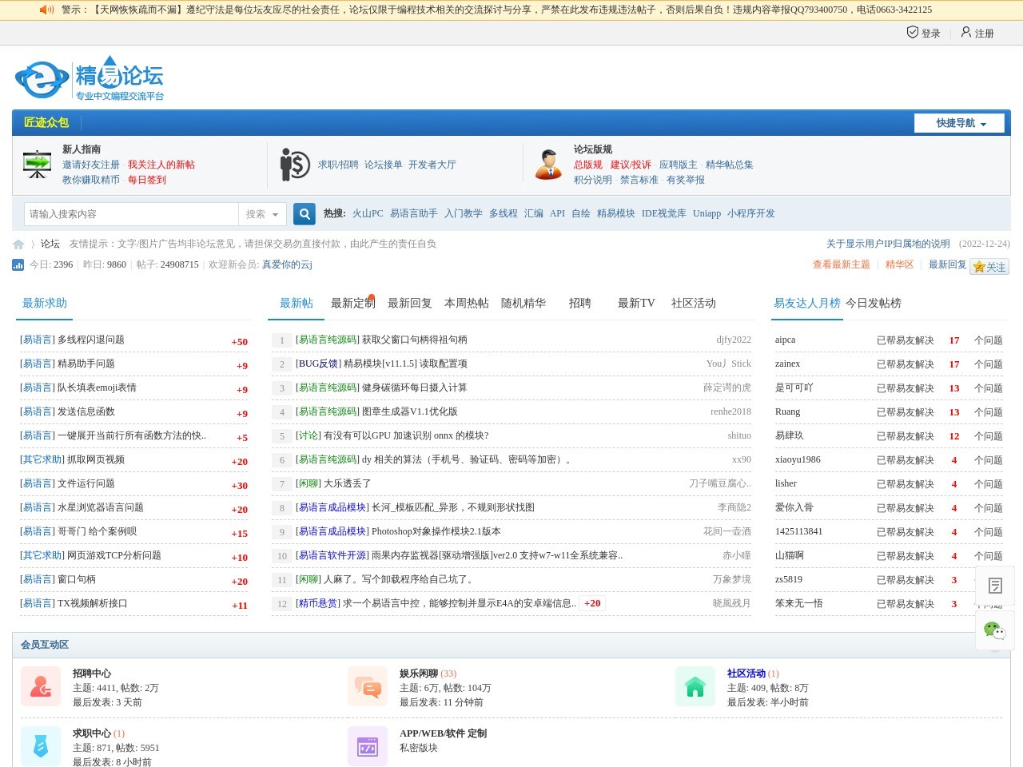Open 关于显示用户IP归属地的说明 notice

(888, 244)
